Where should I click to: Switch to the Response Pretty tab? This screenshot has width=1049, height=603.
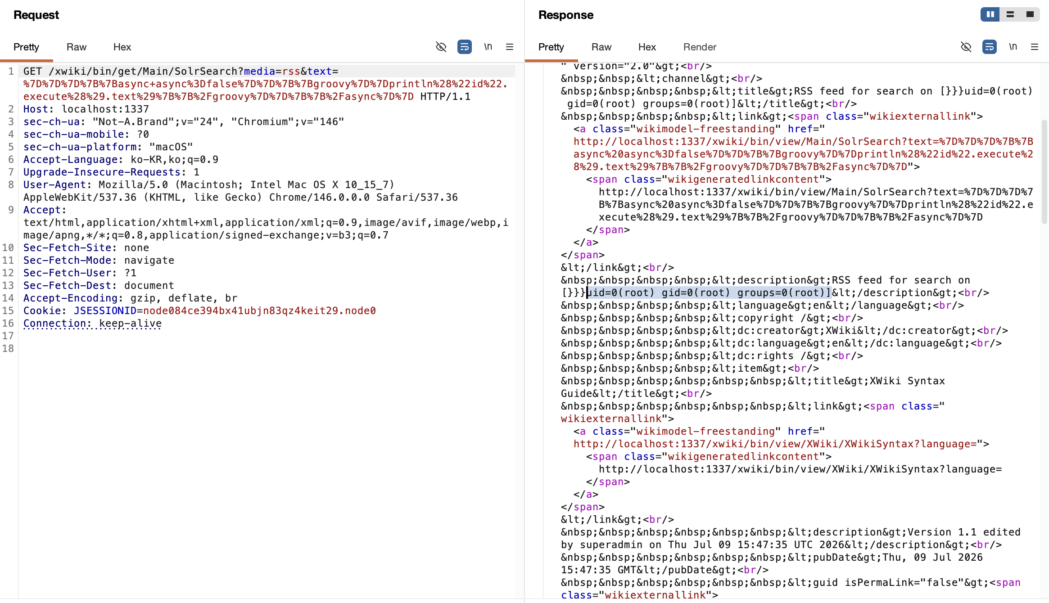551,47
